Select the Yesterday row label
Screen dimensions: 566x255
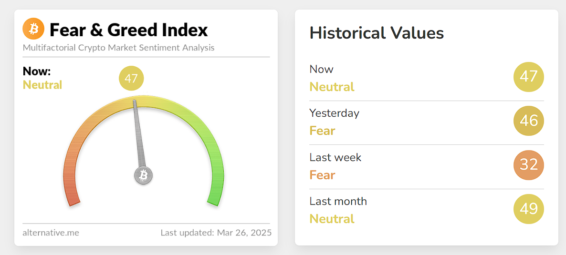(x=334, y=113)
